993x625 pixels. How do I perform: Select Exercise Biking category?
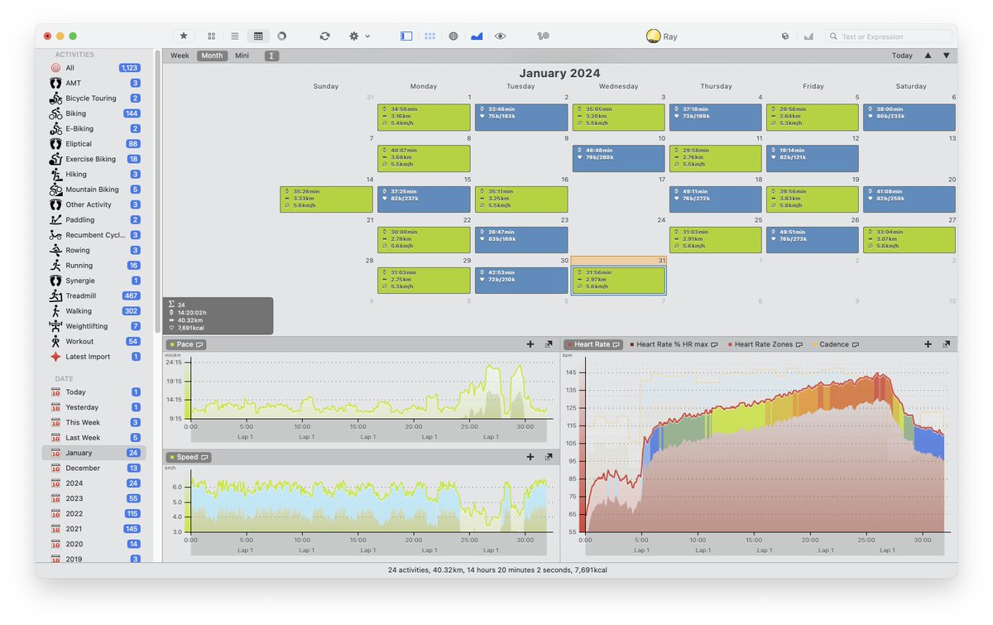pos(94,159)
